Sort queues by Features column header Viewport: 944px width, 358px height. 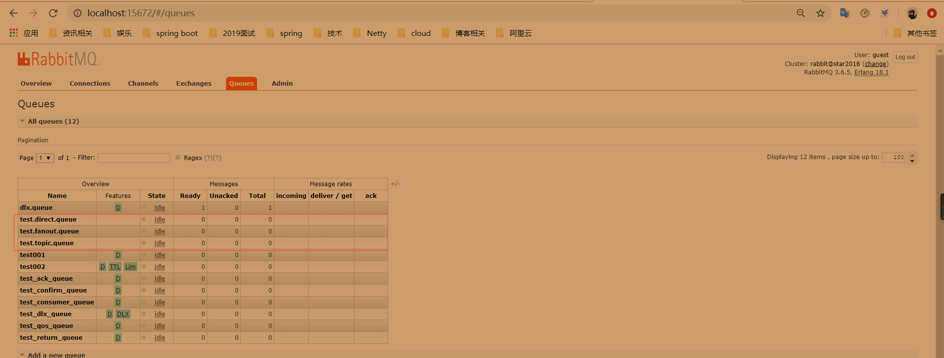pos(118,196)
